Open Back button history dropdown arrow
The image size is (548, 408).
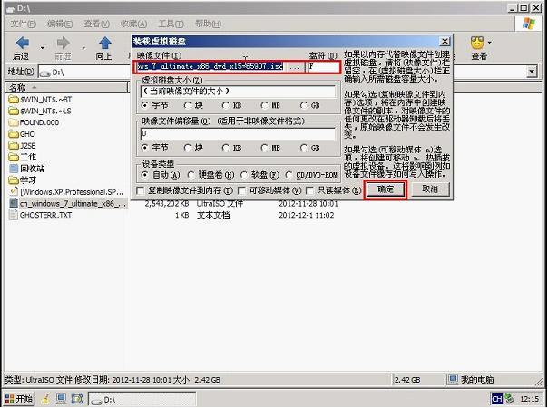pos(43,47)
